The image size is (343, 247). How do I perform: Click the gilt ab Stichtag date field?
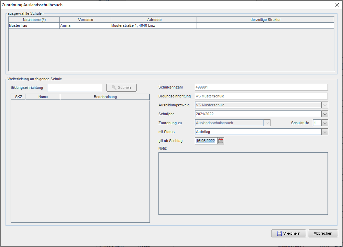[x=206, y=141]
